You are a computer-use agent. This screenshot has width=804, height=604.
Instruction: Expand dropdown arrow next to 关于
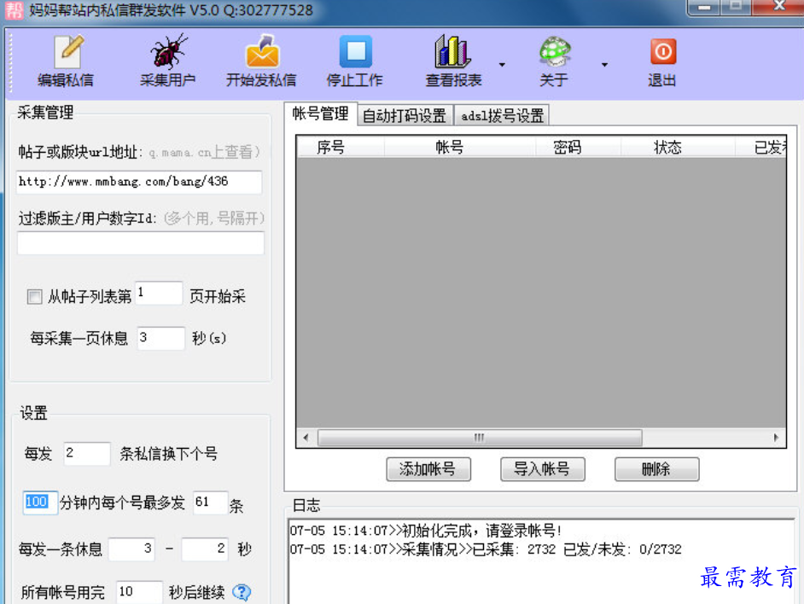604,65
